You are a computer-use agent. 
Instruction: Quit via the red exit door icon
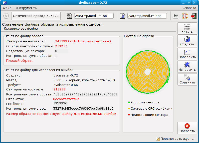(x=194, y=16)
